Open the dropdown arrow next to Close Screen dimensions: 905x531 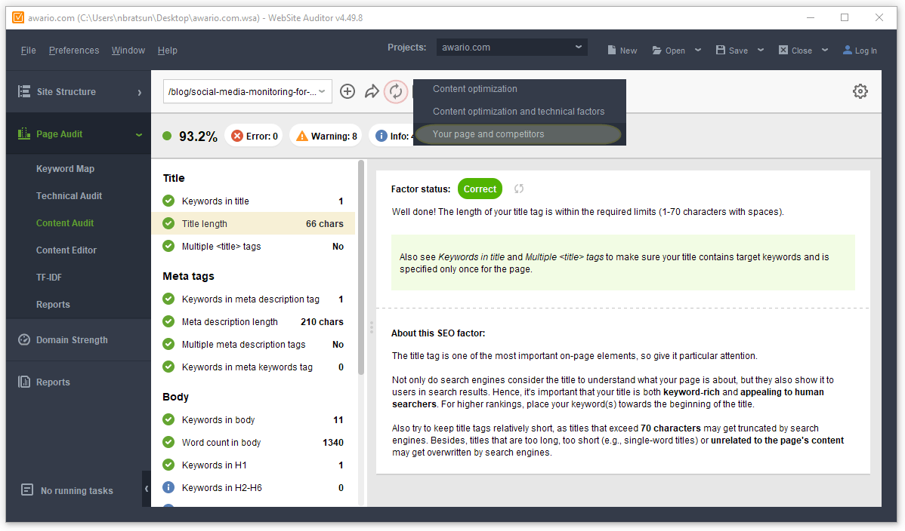(x=825, y=51)
